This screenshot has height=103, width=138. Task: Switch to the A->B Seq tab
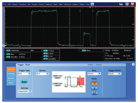(11, 74)
